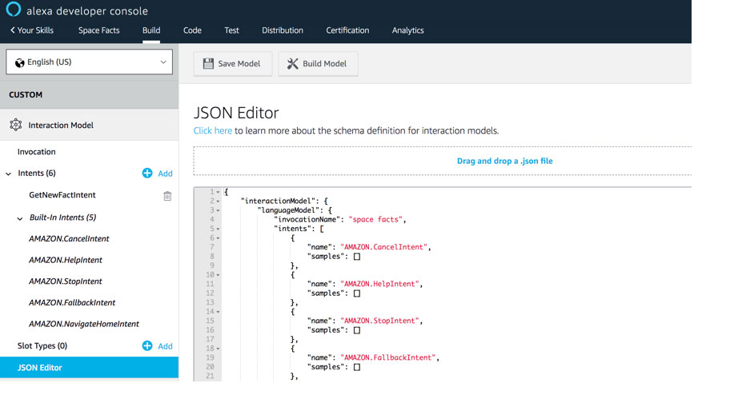Fold CancelIntent object at line 6

218,238
